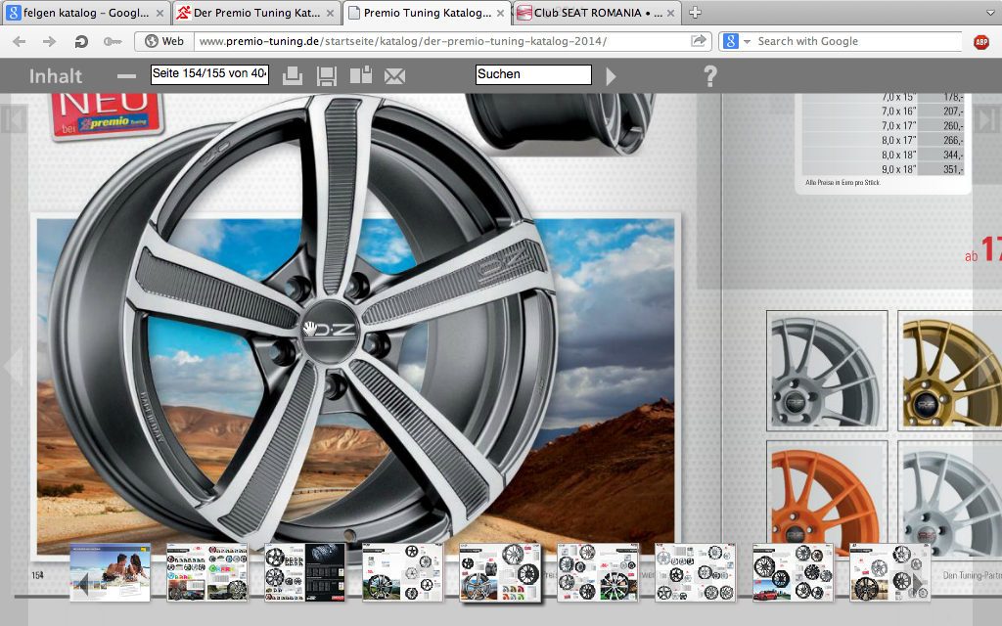Go forward in browser history
The image size is (1002, 626).
tap(49, 41)
